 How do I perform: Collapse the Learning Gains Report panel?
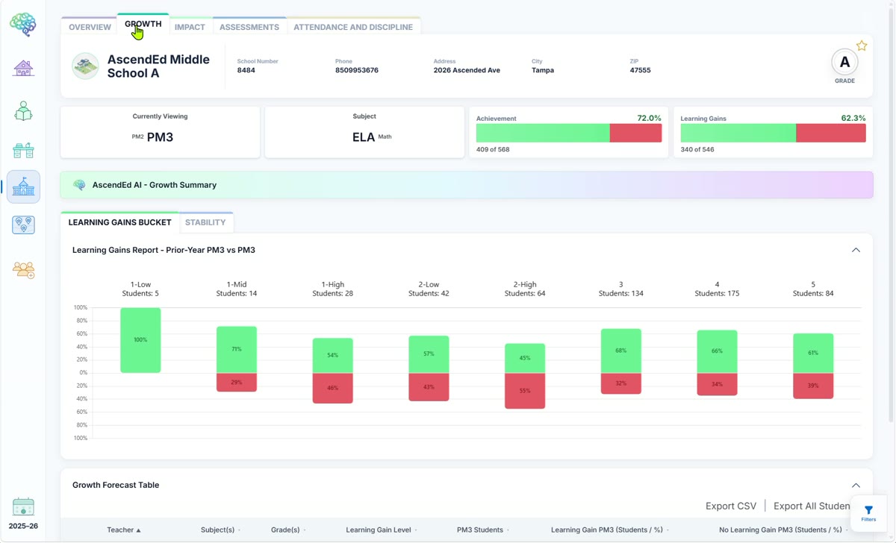(856, 250)
